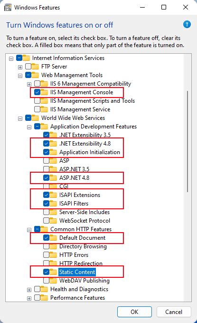
Task: Click the Web Management Tools folder icon
Action: point(35,75)
